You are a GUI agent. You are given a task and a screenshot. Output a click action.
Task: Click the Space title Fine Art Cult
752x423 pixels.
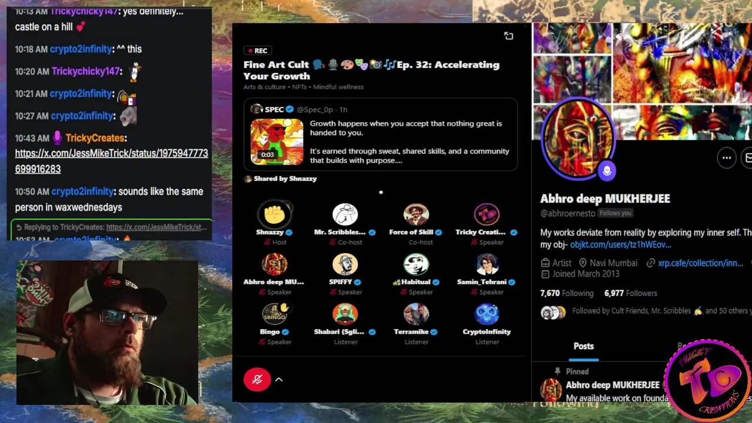click(371, 70)
